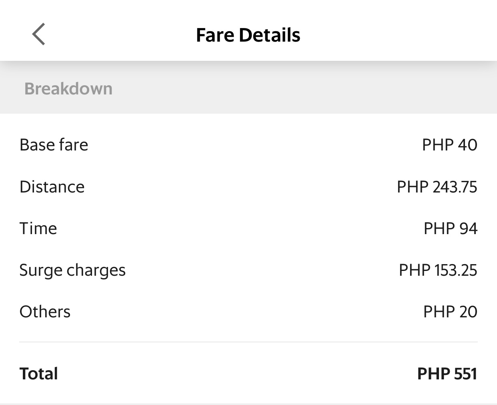Select the PHP 94 time amount
Screen dimensions: 497x405
pyautogui.click(x=450, y=229)
